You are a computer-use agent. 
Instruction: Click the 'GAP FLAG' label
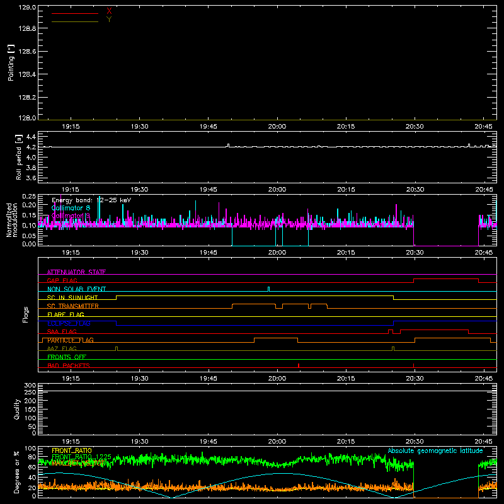pyautogui.click(x=62, y=280)
